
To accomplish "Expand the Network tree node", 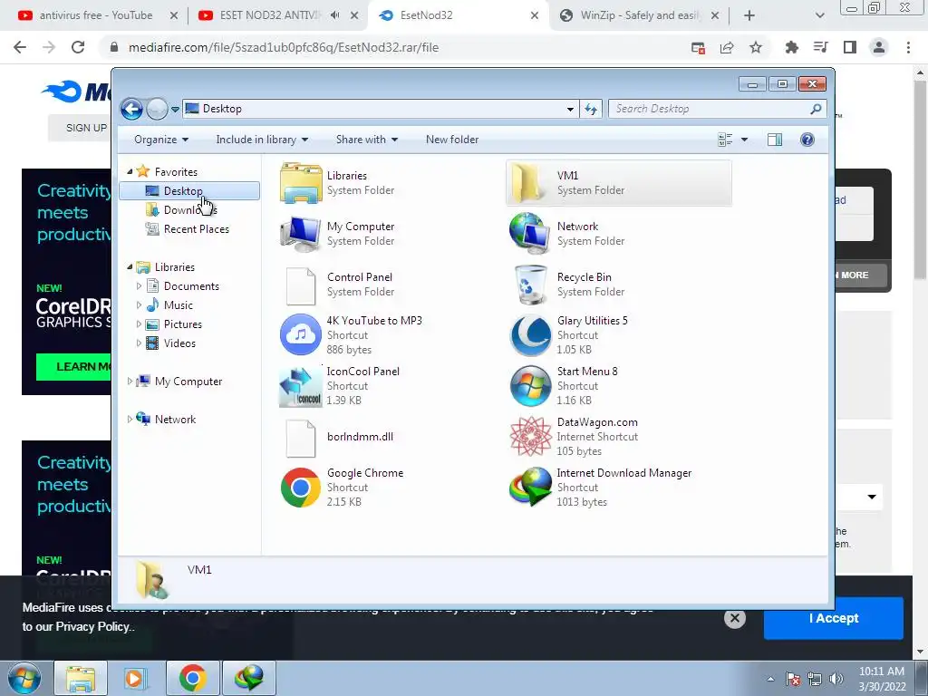I will [130, 420].
